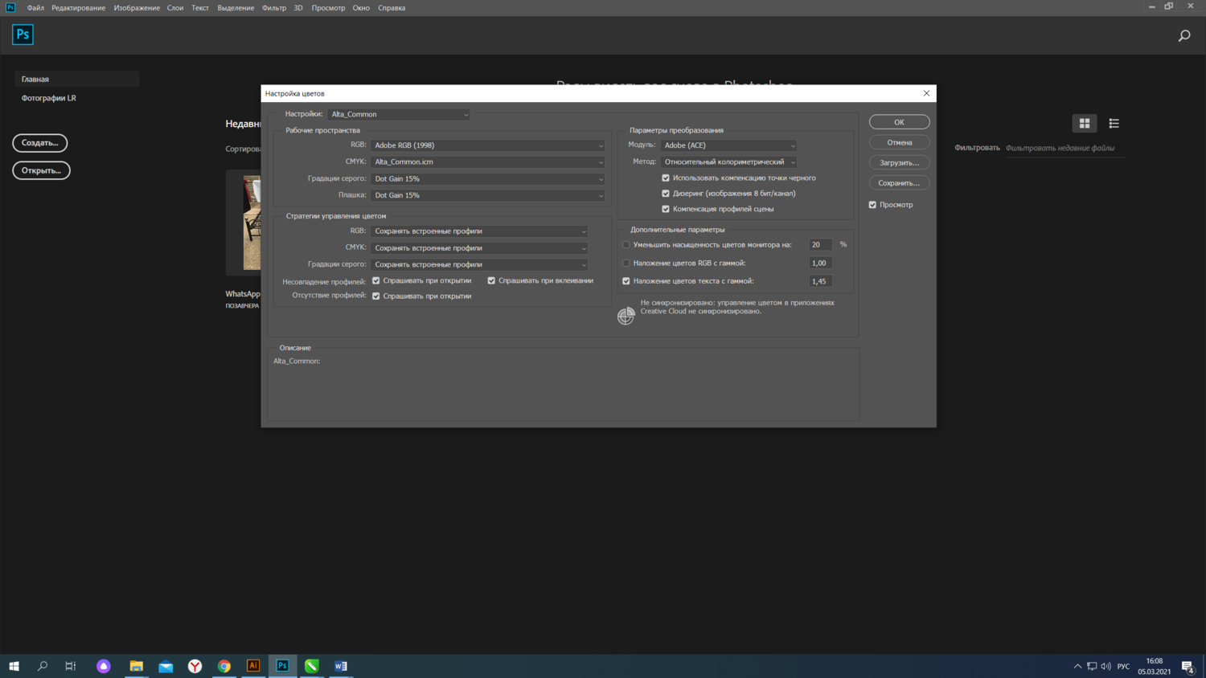
Task: Enable monitor color desaturation checkbox
Action: coord(626,245)
